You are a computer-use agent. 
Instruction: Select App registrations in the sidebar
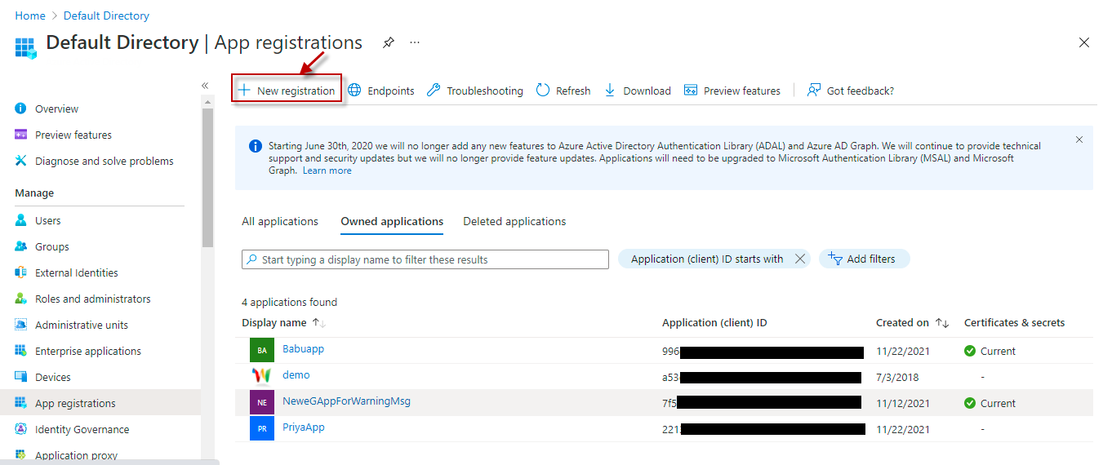[75, 403]
